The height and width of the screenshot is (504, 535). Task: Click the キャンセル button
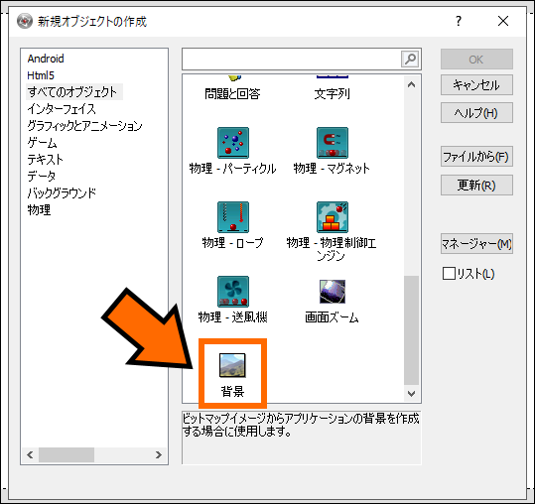(x=476, y=85)
